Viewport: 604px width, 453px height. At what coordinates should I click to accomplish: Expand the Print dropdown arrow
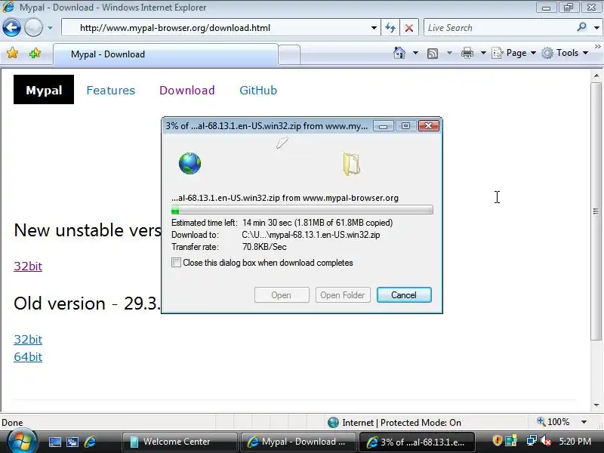[483, 53]
